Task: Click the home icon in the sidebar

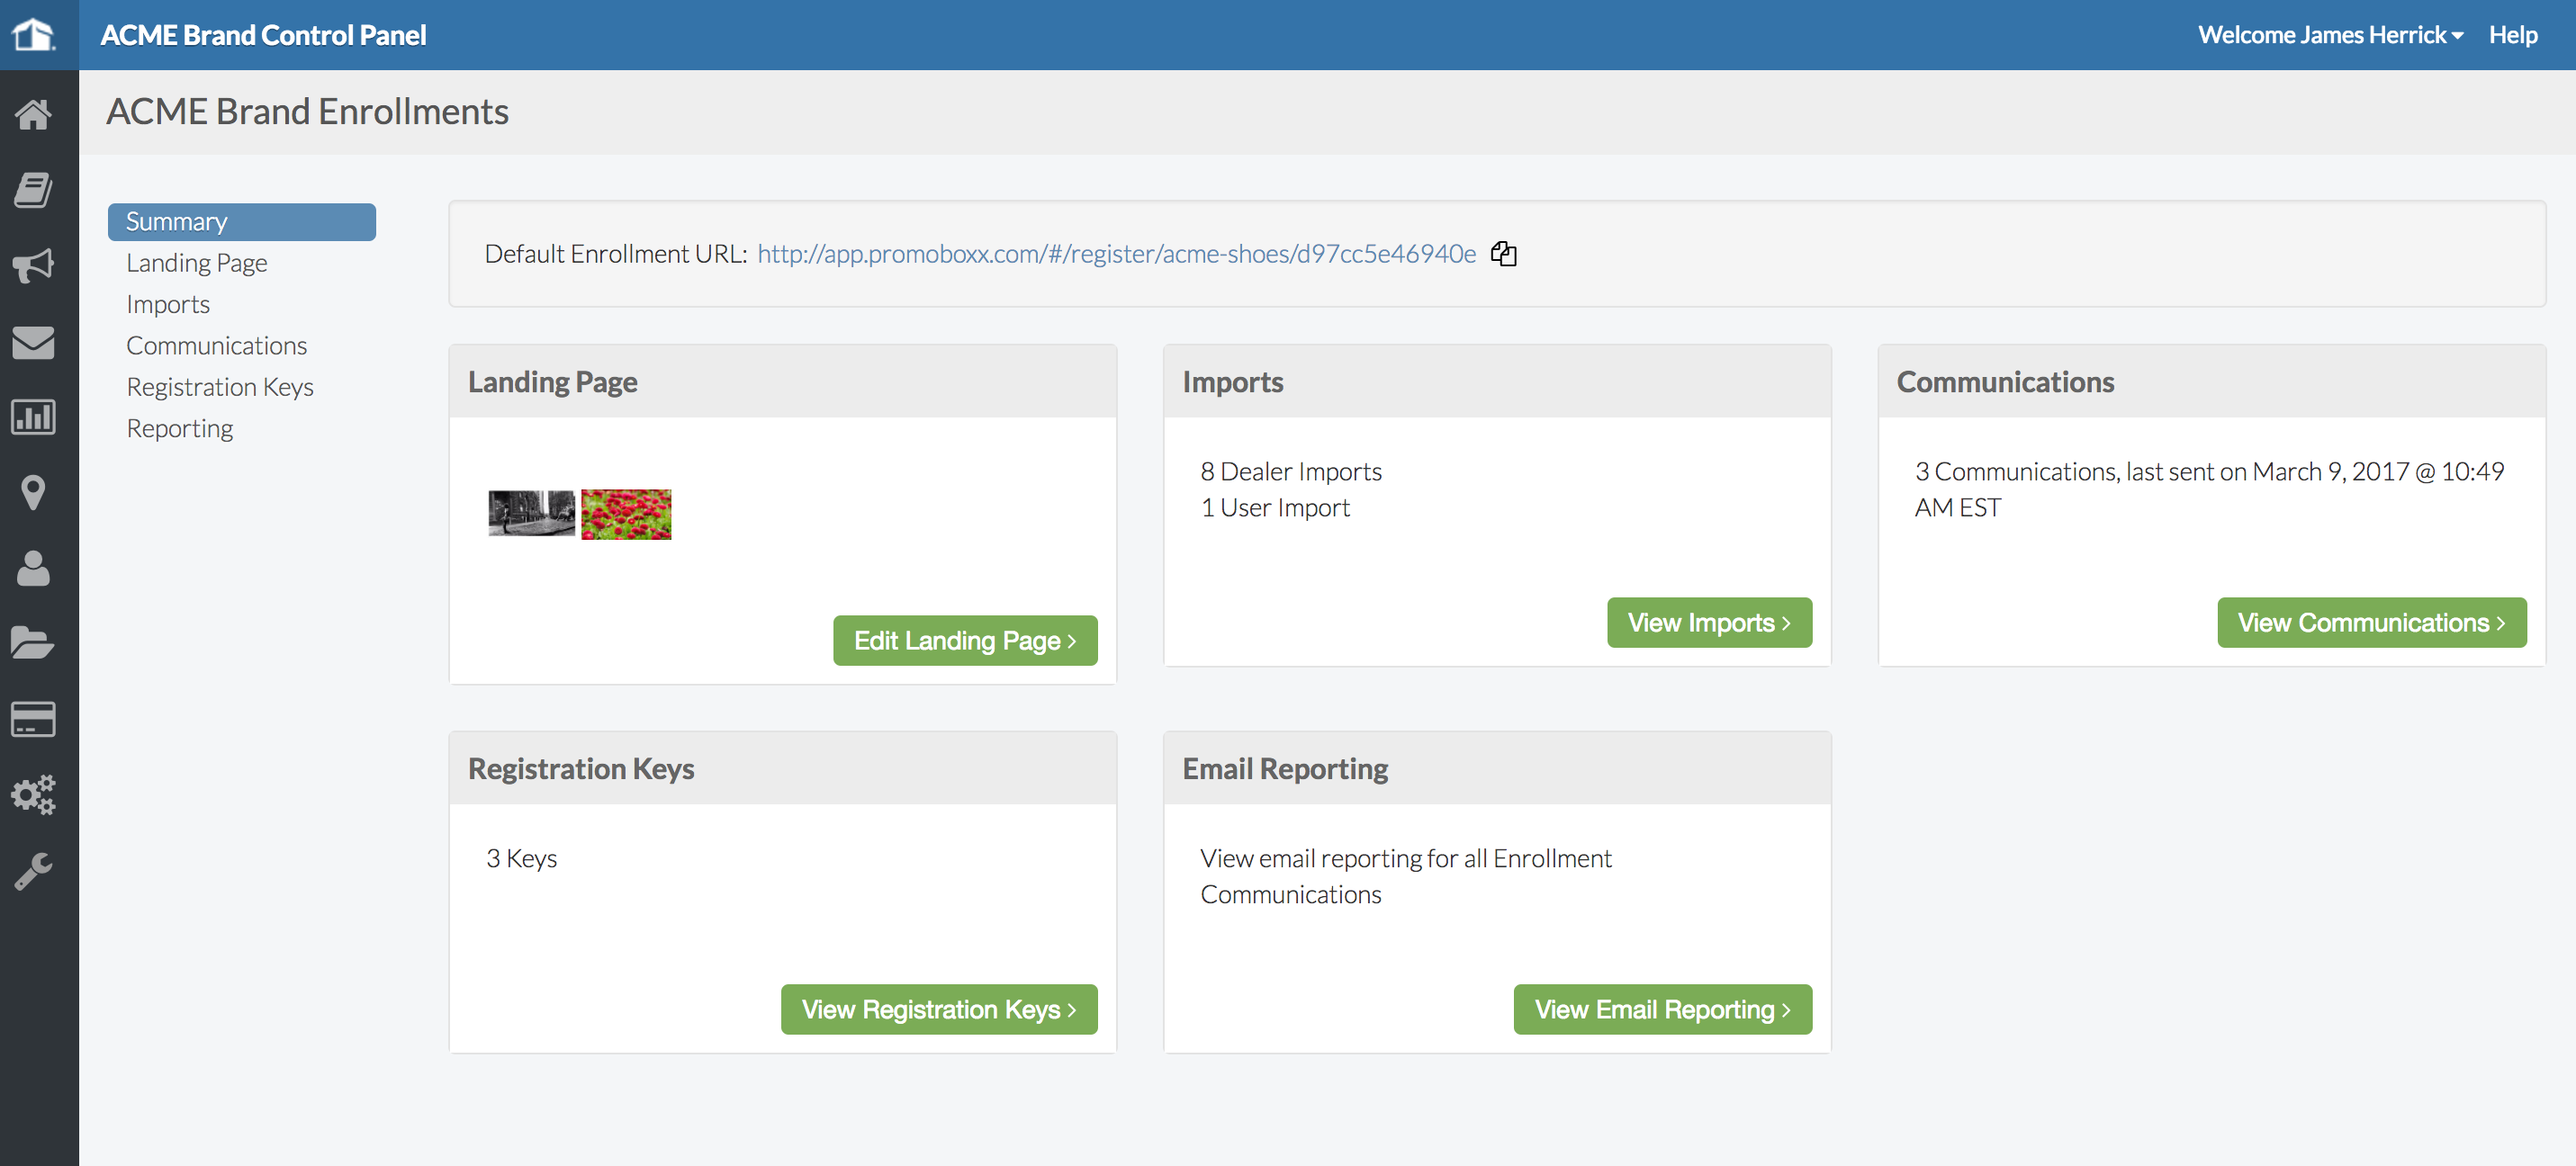Action: 33,114
